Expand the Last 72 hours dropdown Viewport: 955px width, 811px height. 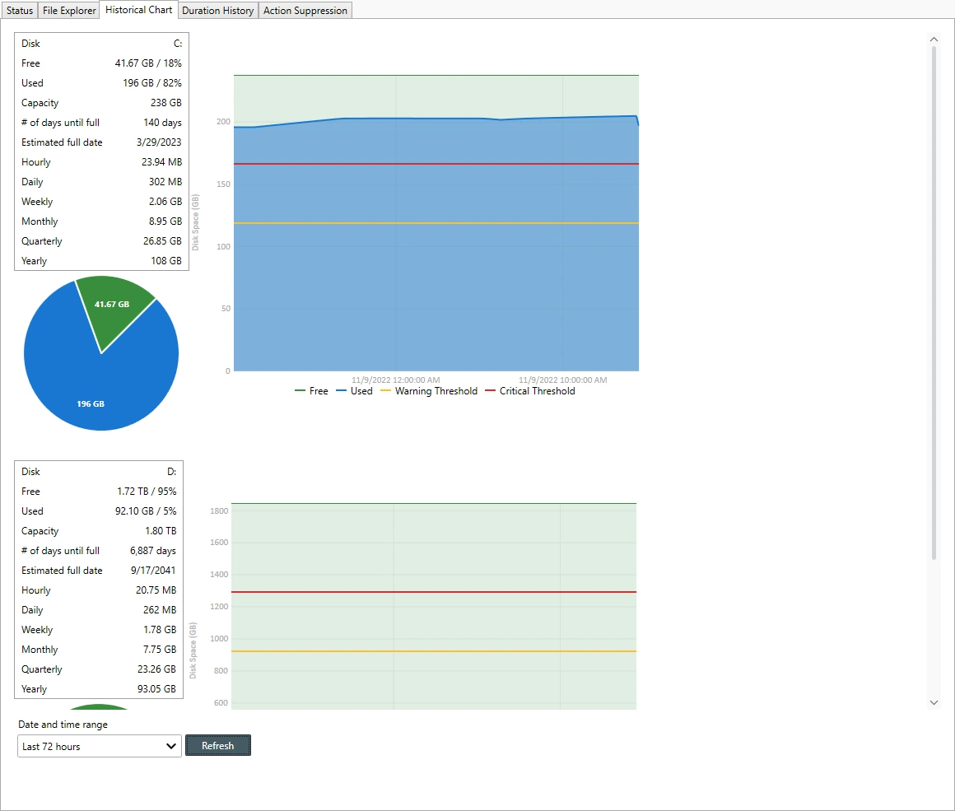pos(99,747)
